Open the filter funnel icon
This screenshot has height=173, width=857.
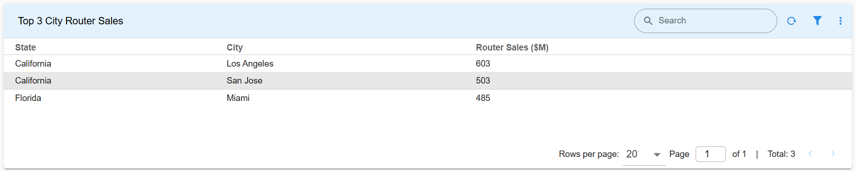pos(817,21)
